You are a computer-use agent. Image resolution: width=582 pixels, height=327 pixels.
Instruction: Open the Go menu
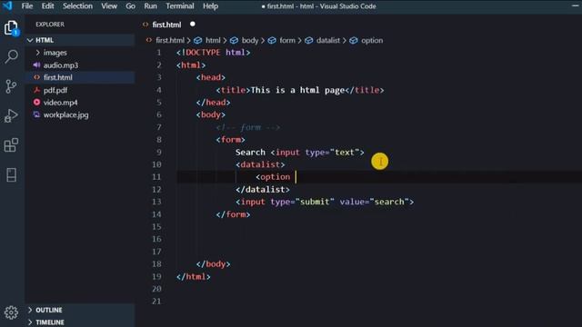click(x=130, y=6)
